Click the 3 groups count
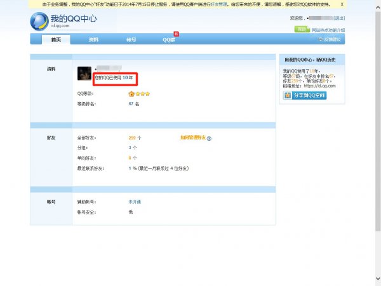The height and width of the screenshot is (286, 381). pos(130,148)
